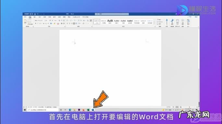Apply the Heading 1 AaBl style
Viewport: 222px width, 124px height.
click(110, 21)
